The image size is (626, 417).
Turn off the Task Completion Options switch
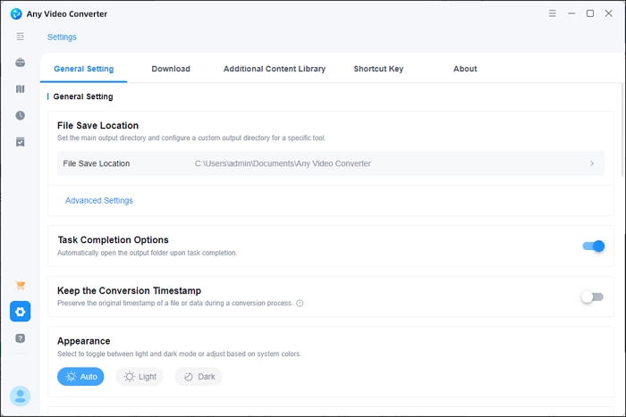pos(593,246)
